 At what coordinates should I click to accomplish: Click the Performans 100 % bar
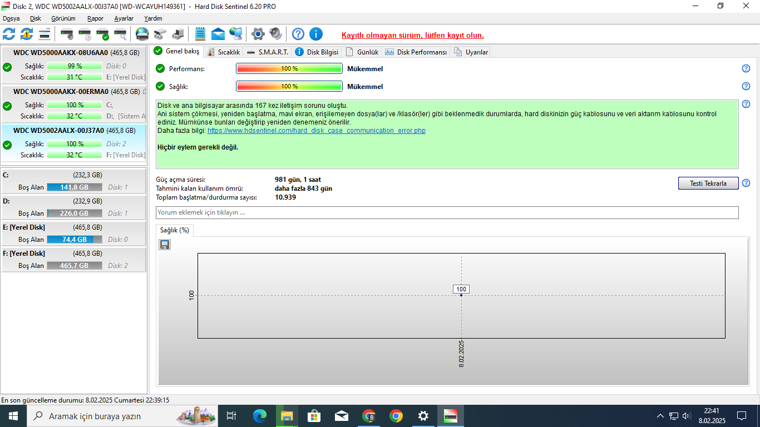coord(289,68)
